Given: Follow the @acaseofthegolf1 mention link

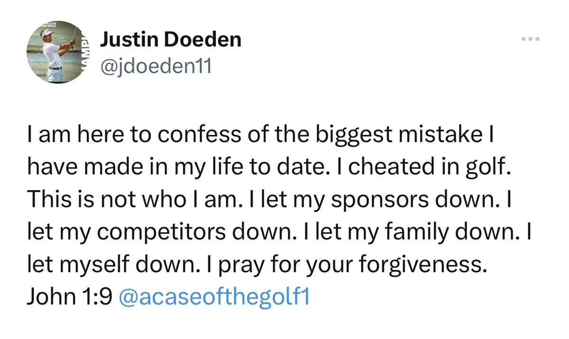Looking at the screenshot, I should pos(213,297).
